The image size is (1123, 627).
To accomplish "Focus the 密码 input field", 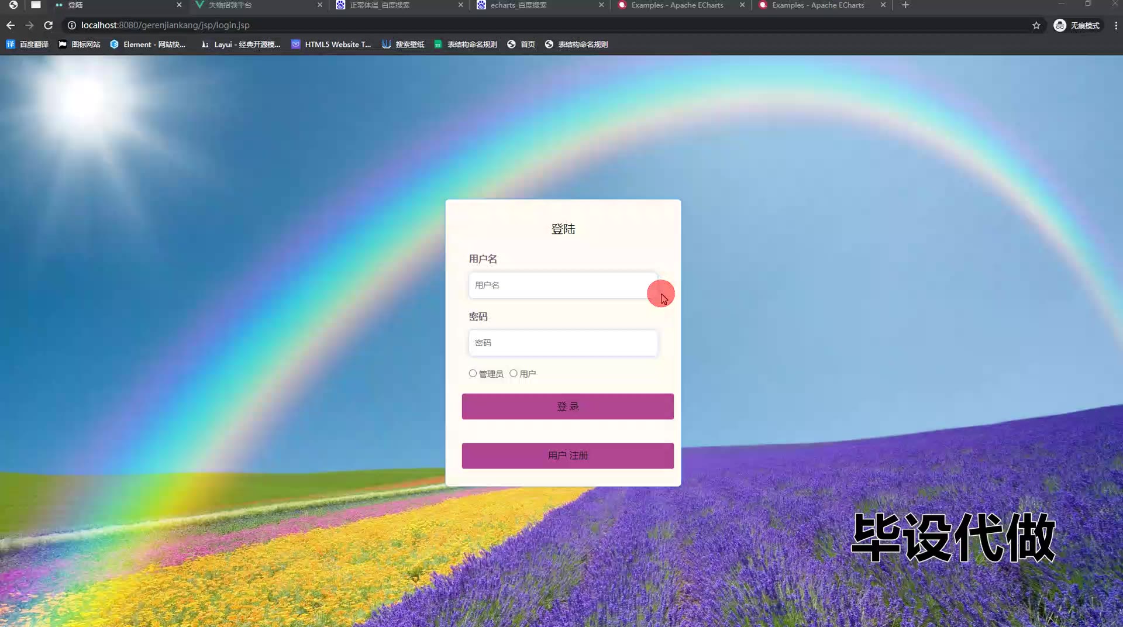I will point(563,343).
